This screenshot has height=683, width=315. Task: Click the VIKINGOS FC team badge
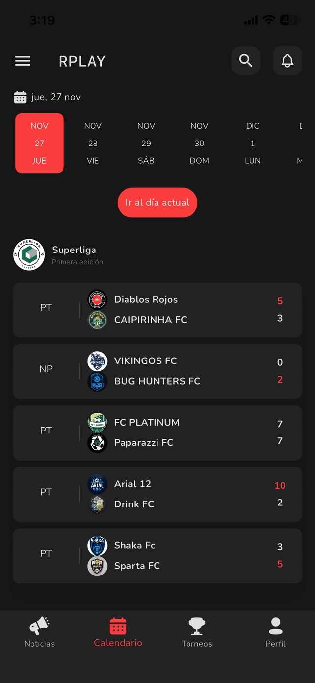click(97, 361)
